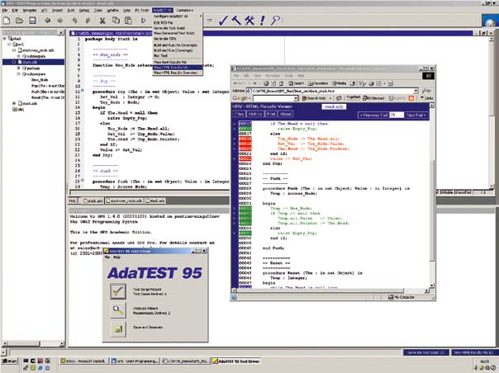Screen dimensions: 499x373
Task: Click the Print button in HTML Results Viewer
Action: click(271, 114)
